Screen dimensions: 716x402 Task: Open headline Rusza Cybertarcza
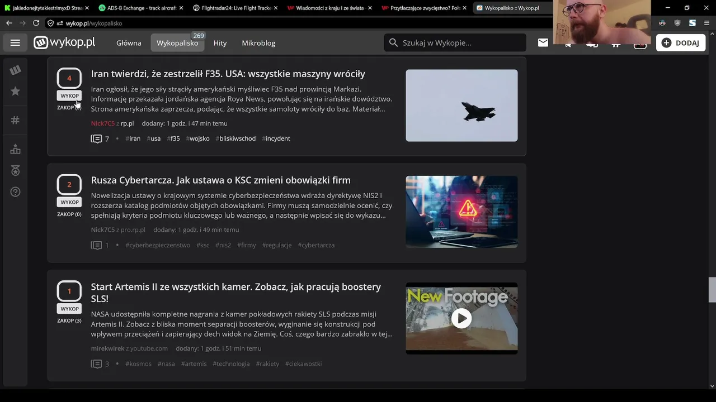(221, 180)
